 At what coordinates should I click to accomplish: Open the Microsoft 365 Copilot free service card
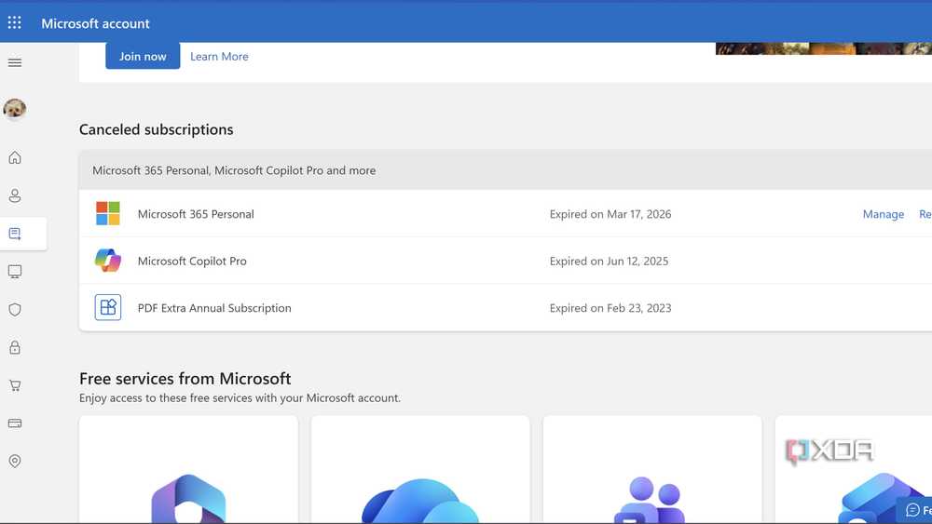(188, 469)
